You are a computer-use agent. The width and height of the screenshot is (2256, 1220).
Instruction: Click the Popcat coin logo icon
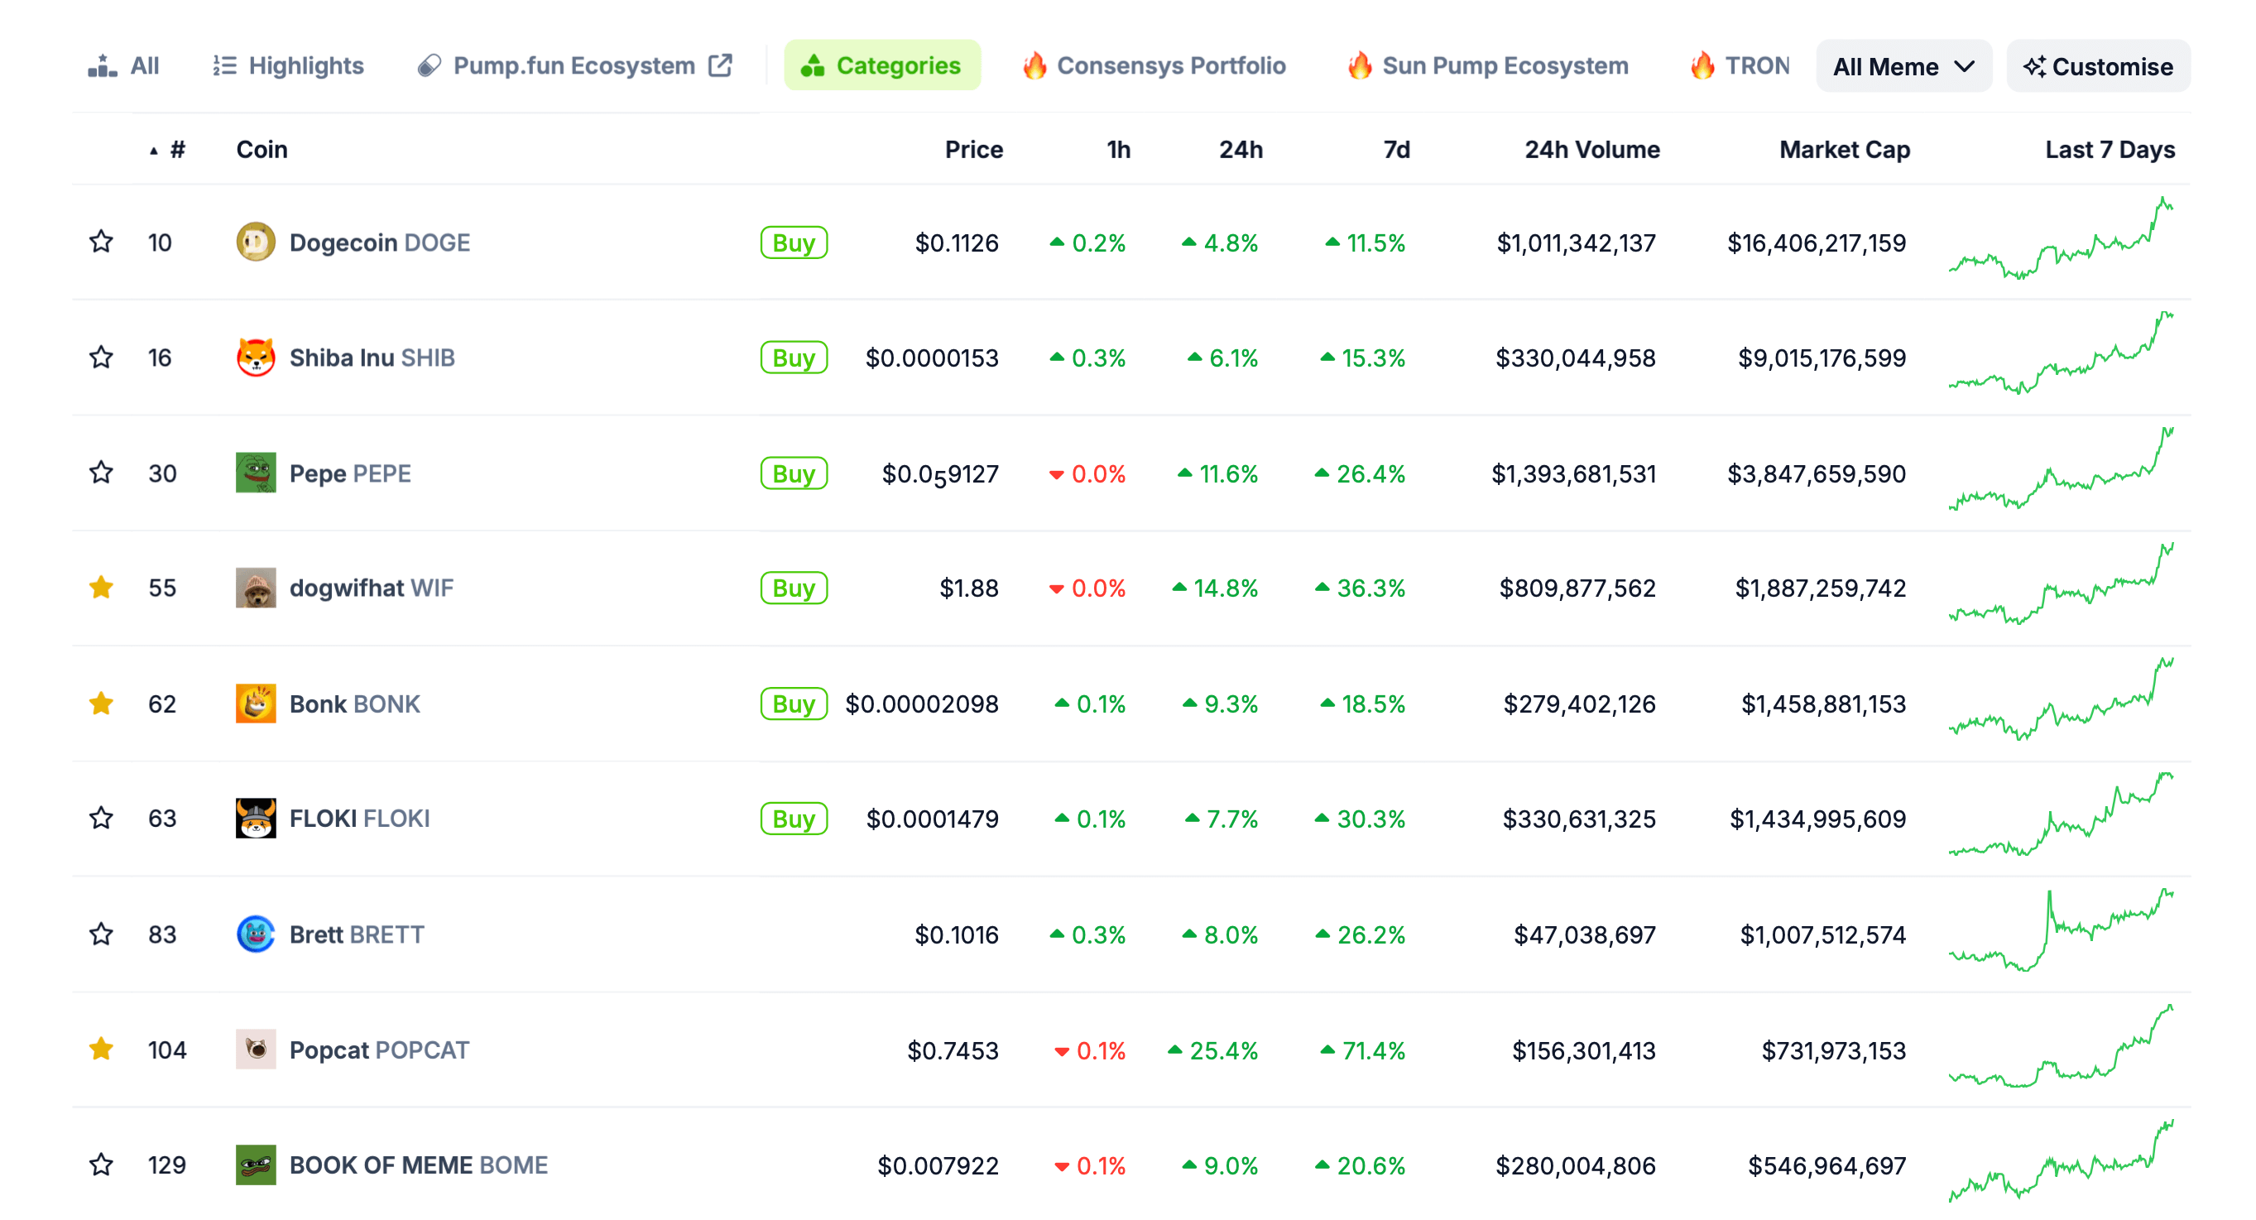coord(256,1049)
